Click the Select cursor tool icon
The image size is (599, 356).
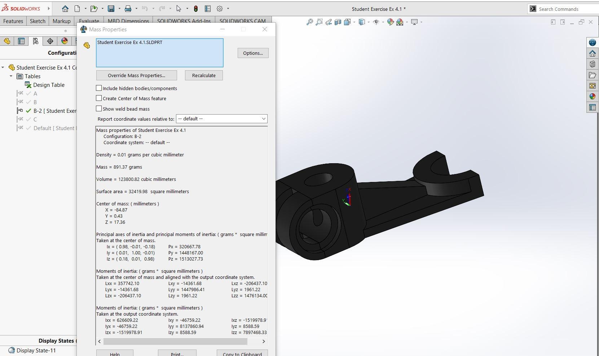[x=179, y=9]
